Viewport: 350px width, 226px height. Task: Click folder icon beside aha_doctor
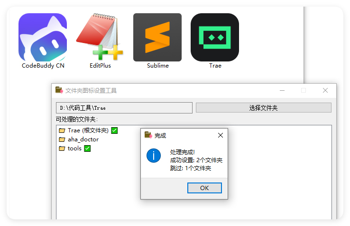[62, 139]
